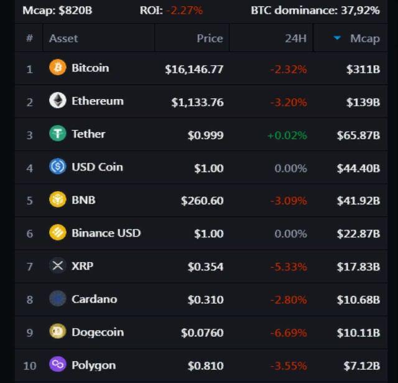This screenshot has width=398, height=383.
Task: Click the USD Coin logo icon
Action: 58,167
